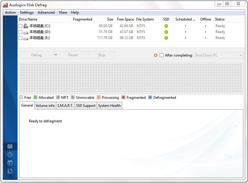Switch to the System Health tab
This screenshot has height=183, width=248.
click(109, 106)
